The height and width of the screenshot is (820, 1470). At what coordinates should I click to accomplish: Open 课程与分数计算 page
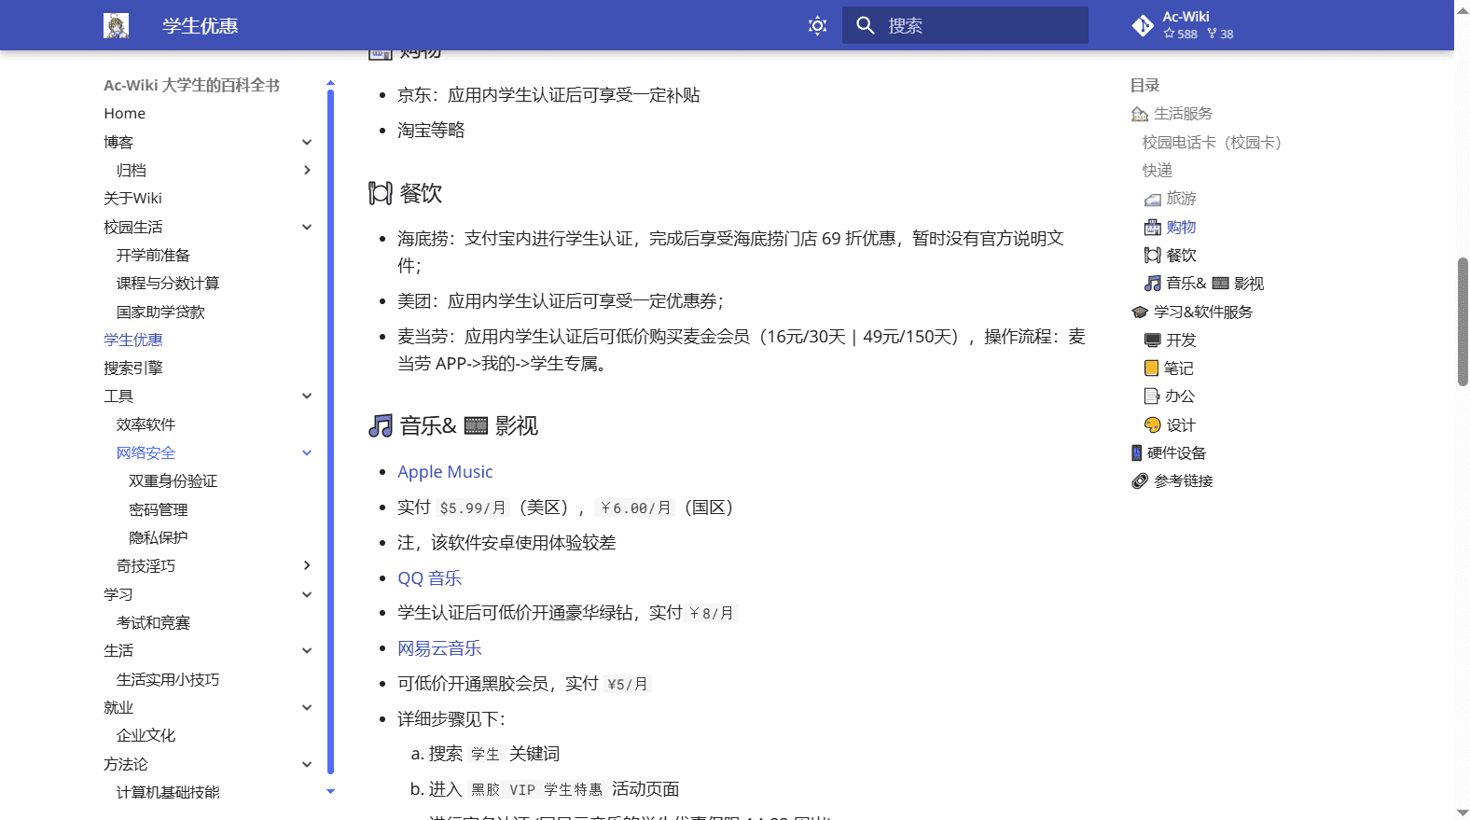coord(168,284)
